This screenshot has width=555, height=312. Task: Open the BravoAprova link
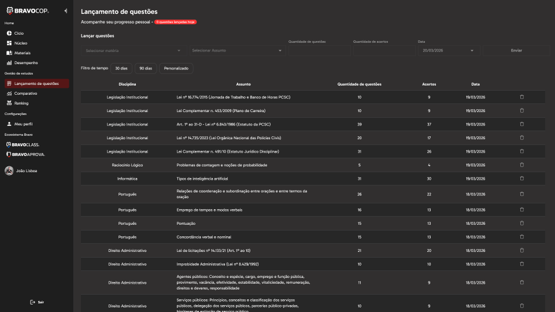(x=25, y=155)
